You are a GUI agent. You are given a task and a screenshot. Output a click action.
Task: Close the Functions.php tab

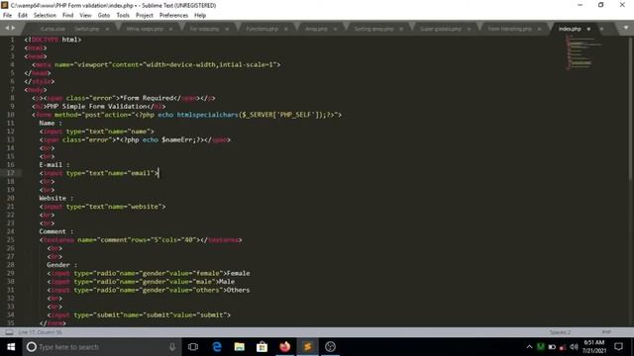pyautogui.click(x=286, y=29)
